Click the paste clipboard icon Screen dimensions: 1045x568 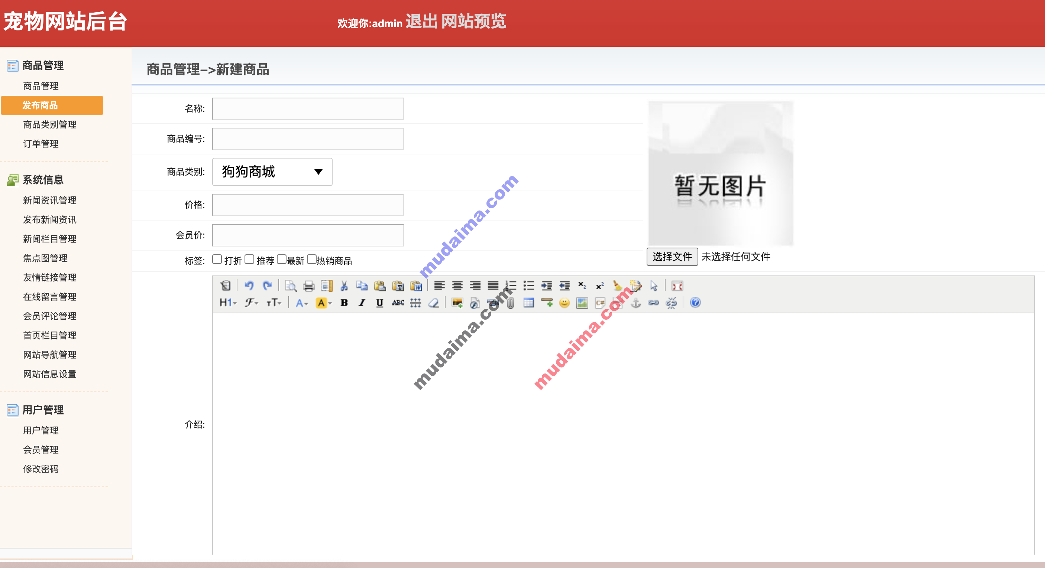click(x=380, y=285)
